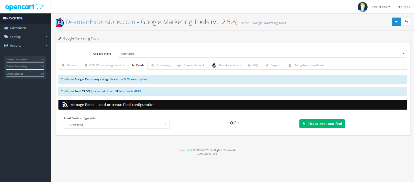The width and height of the screenshot is (414, 182).
Task: Open the Dashboard from the sidebar
Action: point(18,28)
